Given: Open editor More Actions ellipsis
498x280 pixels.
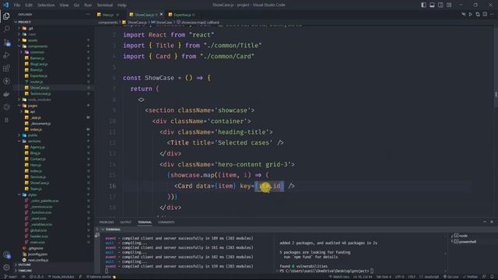Looking at the screenshot, I should 492,14.
